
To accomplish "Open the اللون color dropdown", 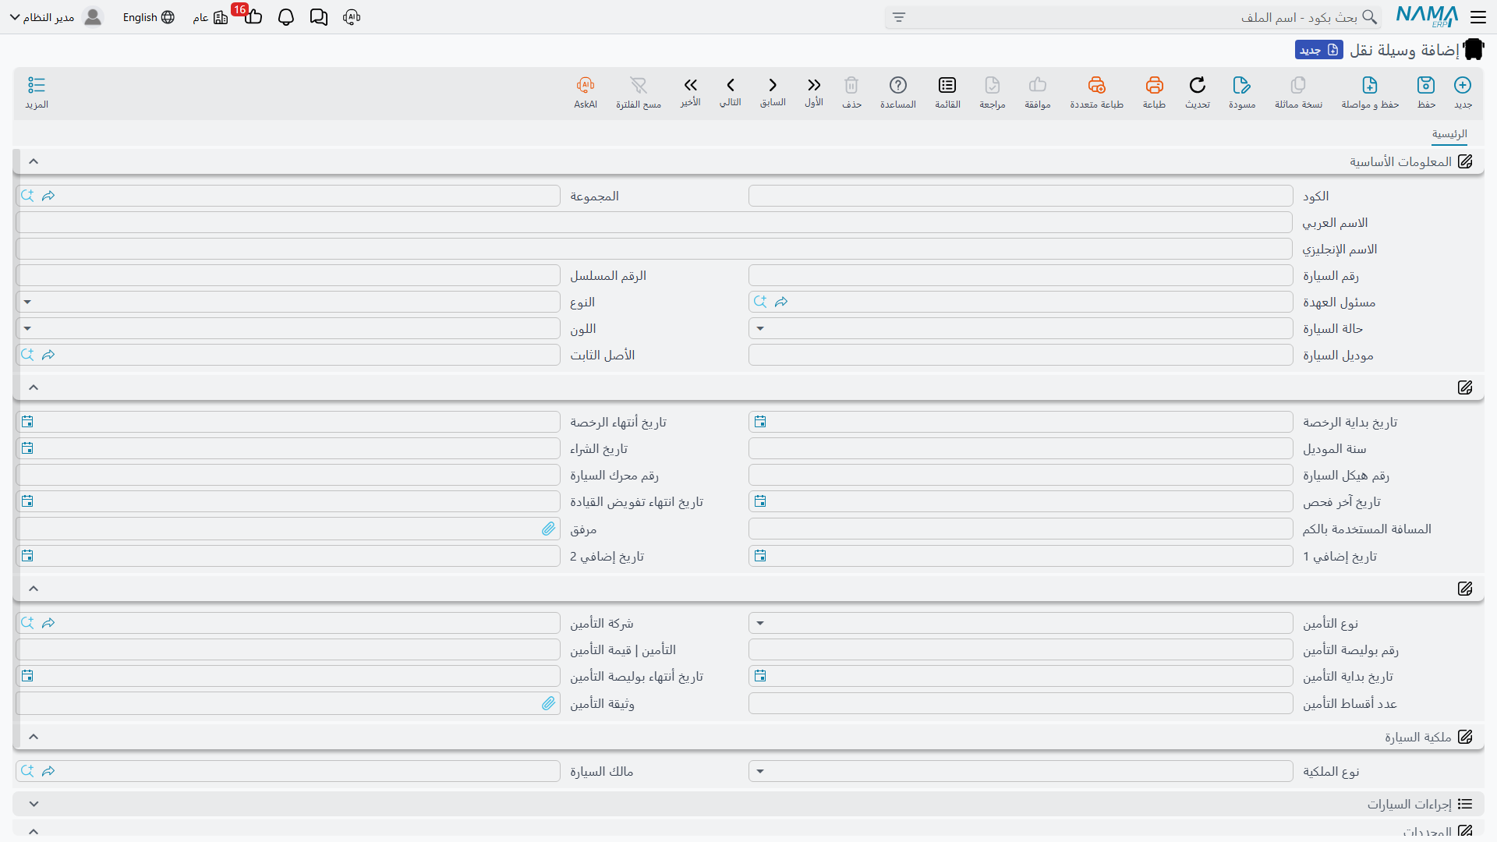I will pyautogui.click(x=28, y=328).
